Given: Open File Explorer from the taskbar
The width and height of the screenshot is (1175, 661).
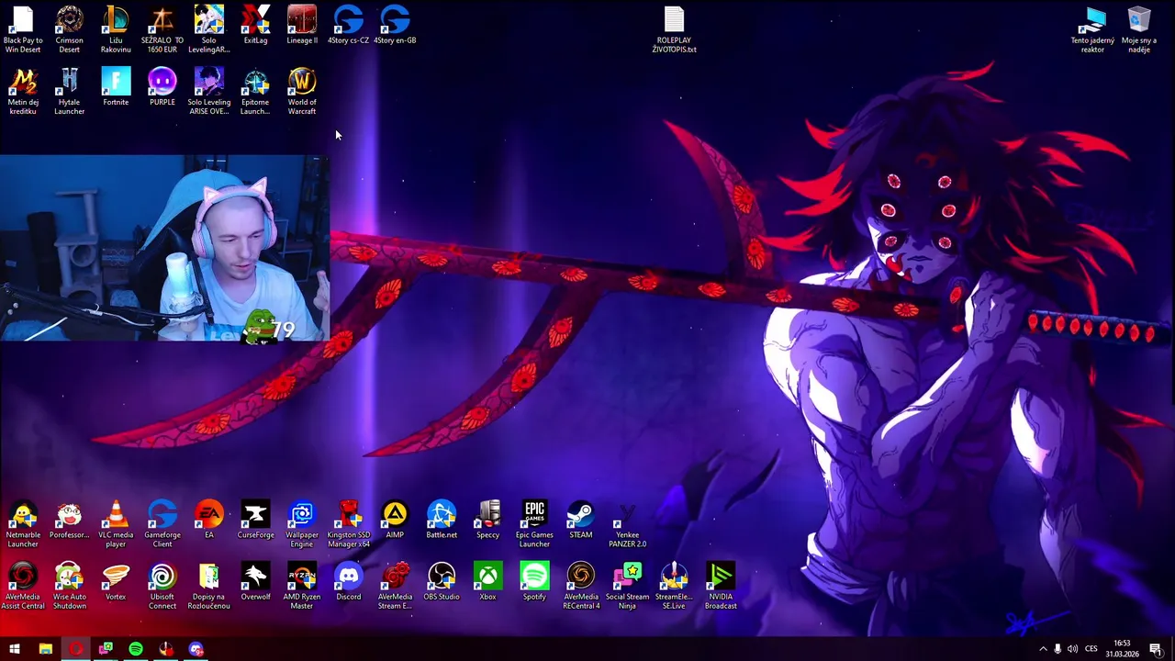Looking at the screenshot, I should pyautogui.click(x=45, y=649).
